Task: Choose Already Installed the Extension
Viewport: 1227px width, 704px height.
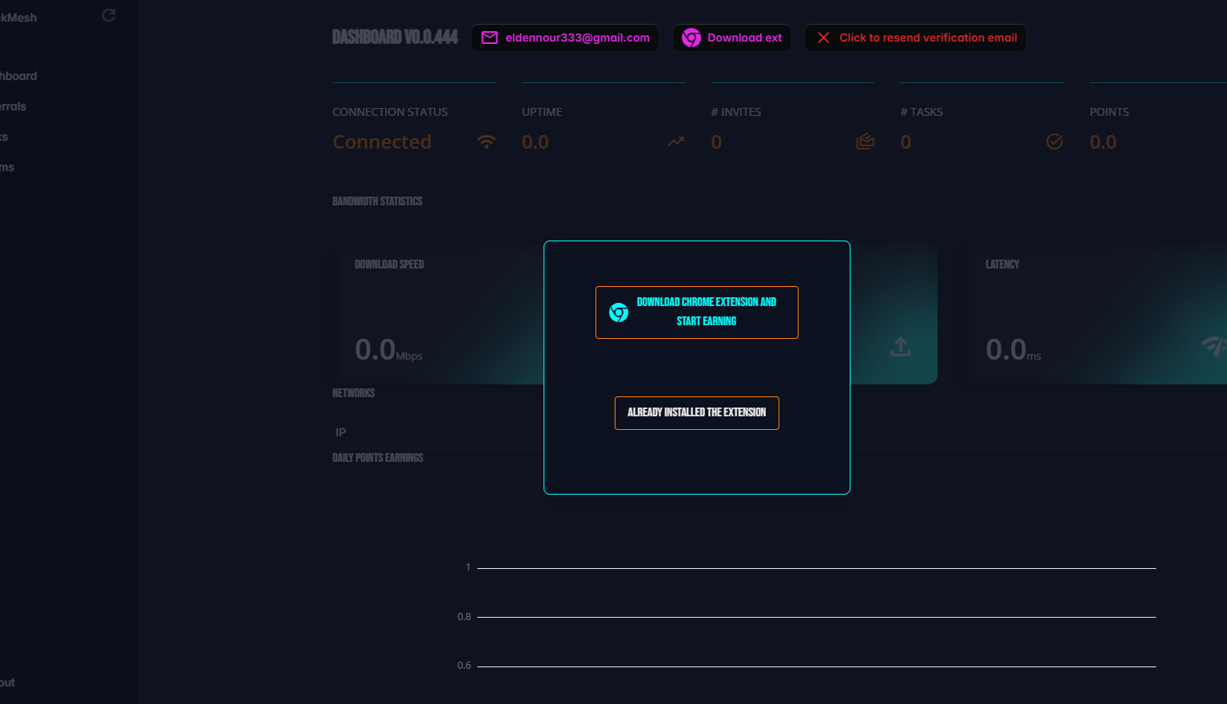Action: tap(696, 413)
